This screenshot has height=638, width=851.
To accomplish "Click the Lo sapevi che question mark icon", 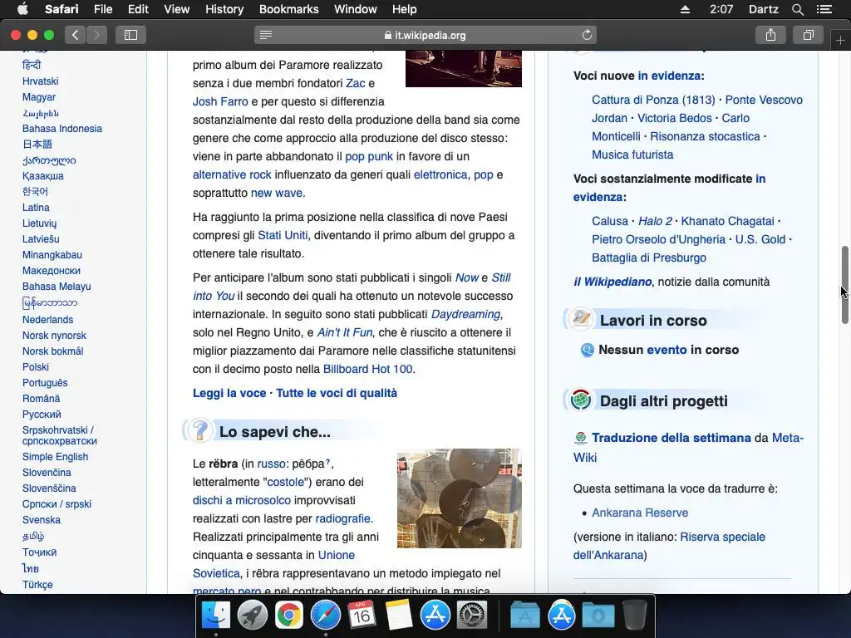I will coord(199,431).
